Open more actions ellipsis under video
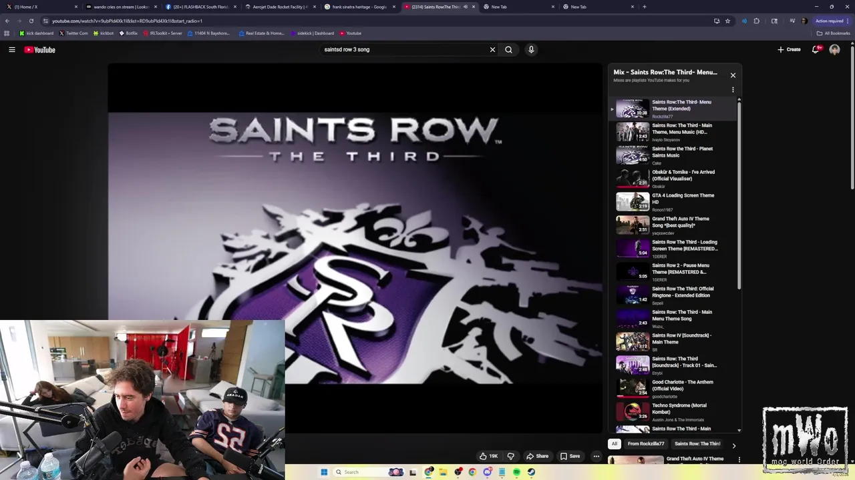Image resolution: width=855 pixels, height=480 pixels. point(596,456)
